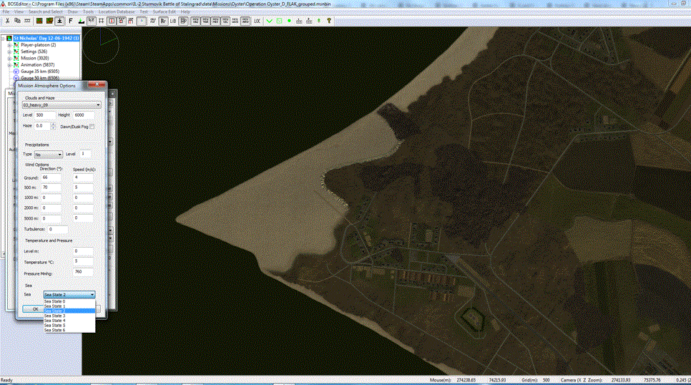This screenshot has width=691, height=385.
Task: Click the green square outline icon
Action: [x=280, y=21]
